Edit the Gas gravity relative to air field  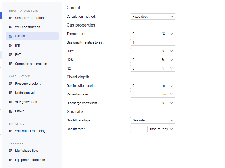[x=153, y=42]
